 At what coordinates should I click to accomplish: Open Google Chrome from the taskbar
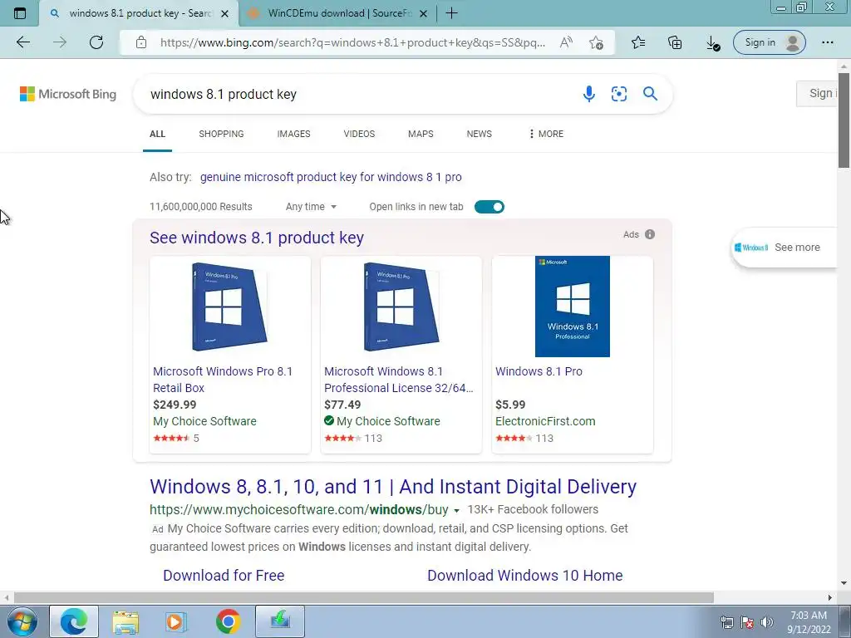coord(228,621)
